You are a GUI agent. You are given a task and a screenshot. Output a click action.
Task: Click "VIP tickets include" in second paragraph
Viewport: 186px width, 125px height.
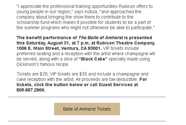pyautogui.click(x=121, y=48)
